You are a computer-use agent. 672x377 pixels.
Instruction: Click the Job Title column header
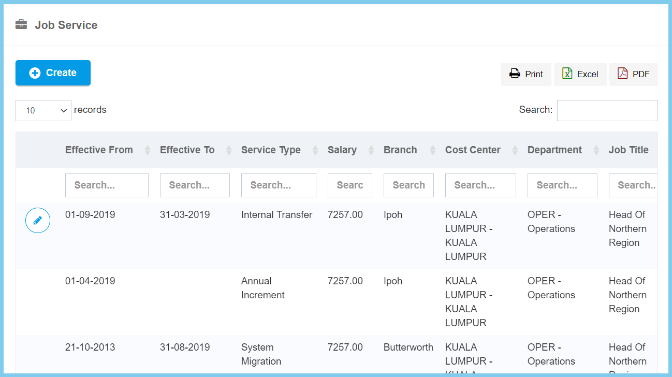coord(629,150)
